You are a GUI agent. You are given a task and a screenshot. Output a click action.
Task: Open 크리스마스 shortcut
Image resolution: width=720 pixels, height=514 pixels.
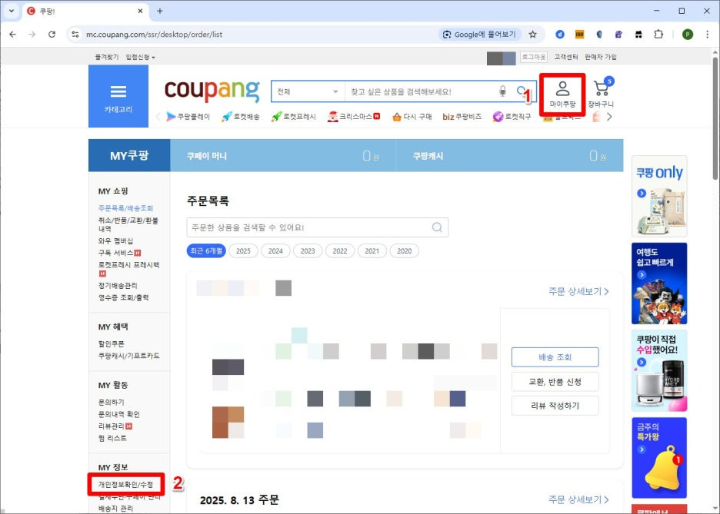coord(354,117)
